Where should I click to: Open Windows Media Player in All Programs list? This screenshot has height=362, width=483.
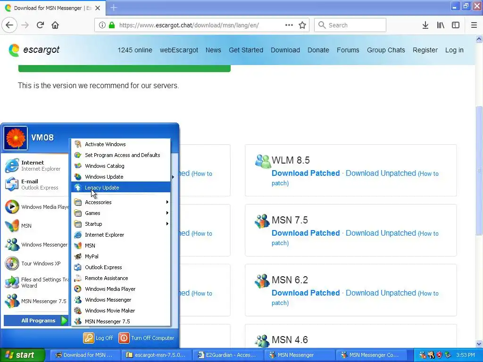[x=121, y=289]
